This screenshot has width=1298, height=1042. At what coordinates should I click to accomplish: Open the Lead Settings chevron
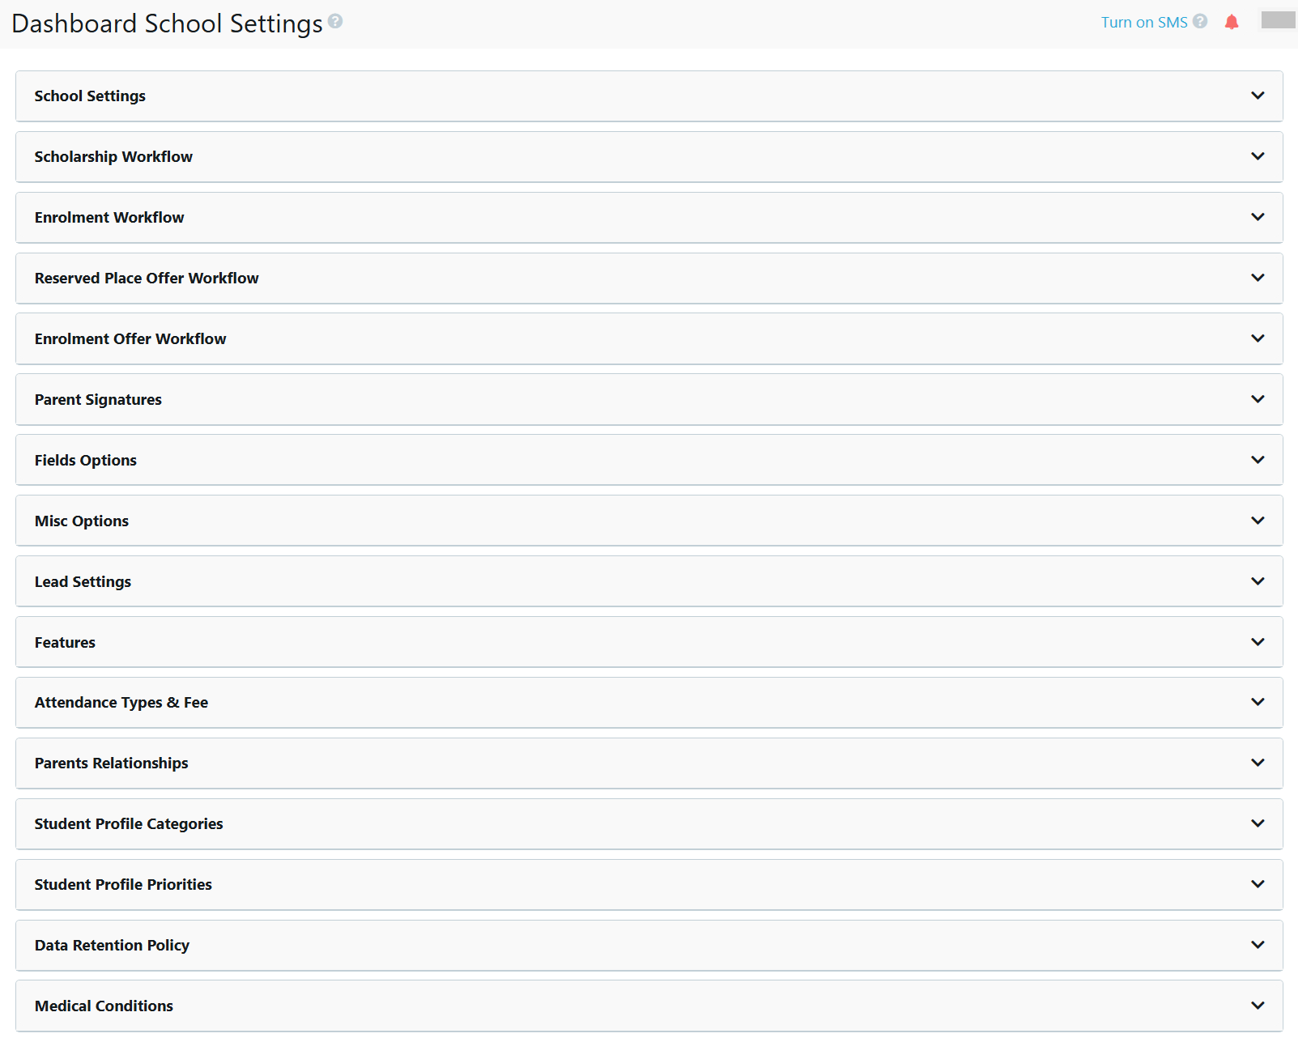[x=1258, y=581]
